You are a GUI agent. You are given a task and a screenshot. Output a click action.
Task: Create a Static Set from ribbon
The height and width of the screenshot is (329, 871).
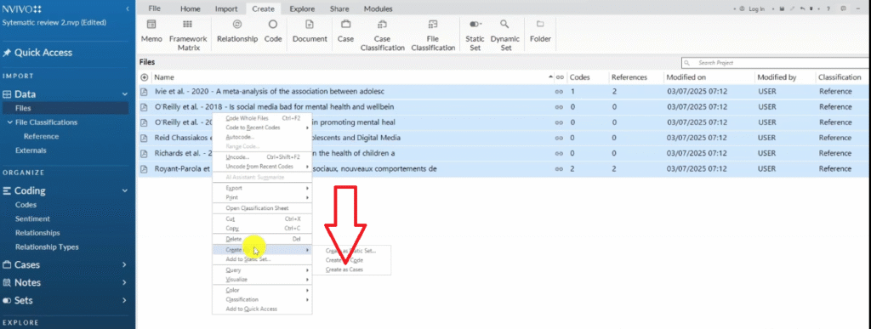click(475, 36)
